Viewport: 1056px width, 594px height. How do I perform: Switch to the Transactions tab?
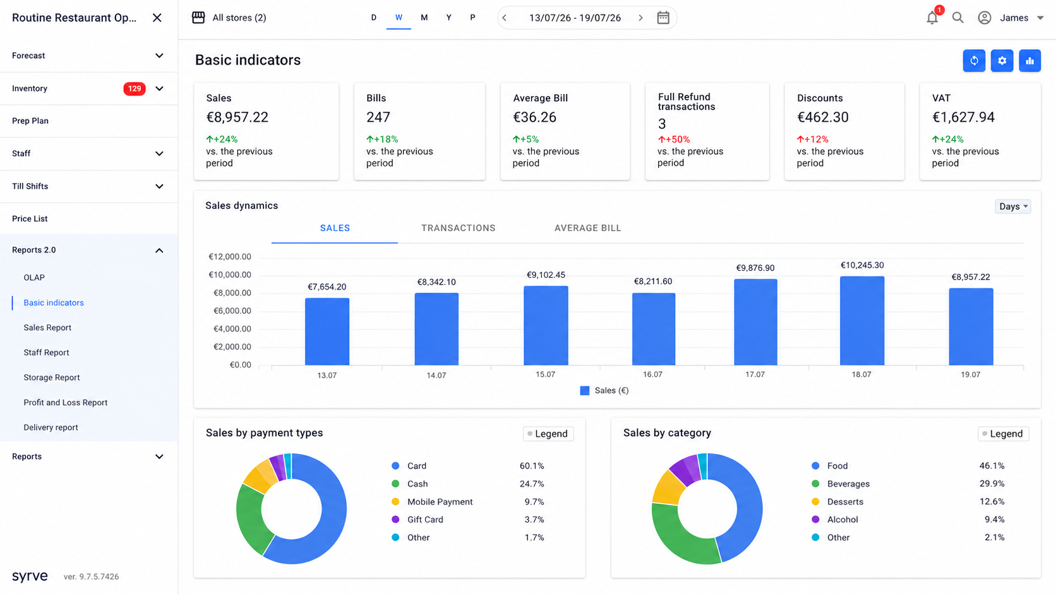click(459, 228)
